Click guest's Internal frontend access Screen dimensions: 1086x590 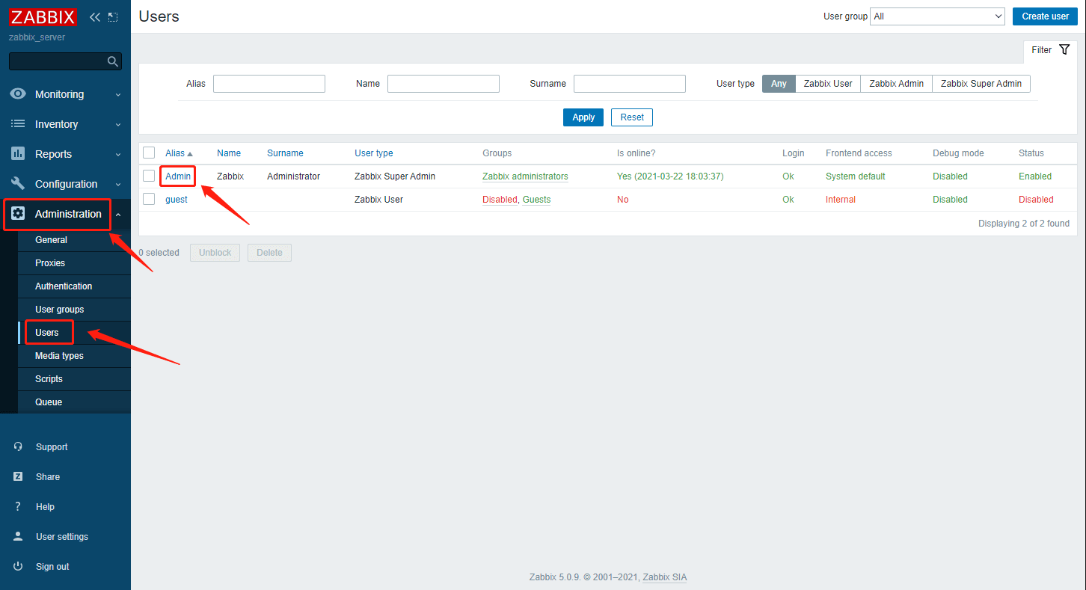(x=841, y=200)
